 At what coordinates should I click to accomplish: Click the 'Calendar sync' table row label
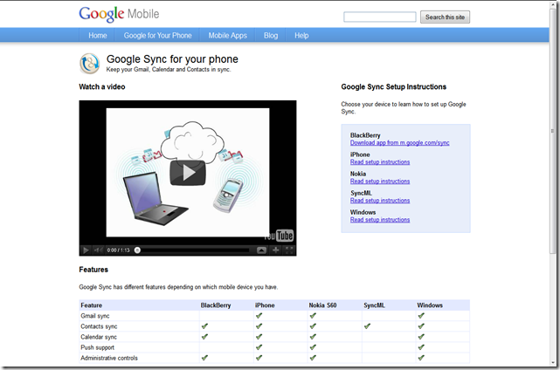(99, 337)
